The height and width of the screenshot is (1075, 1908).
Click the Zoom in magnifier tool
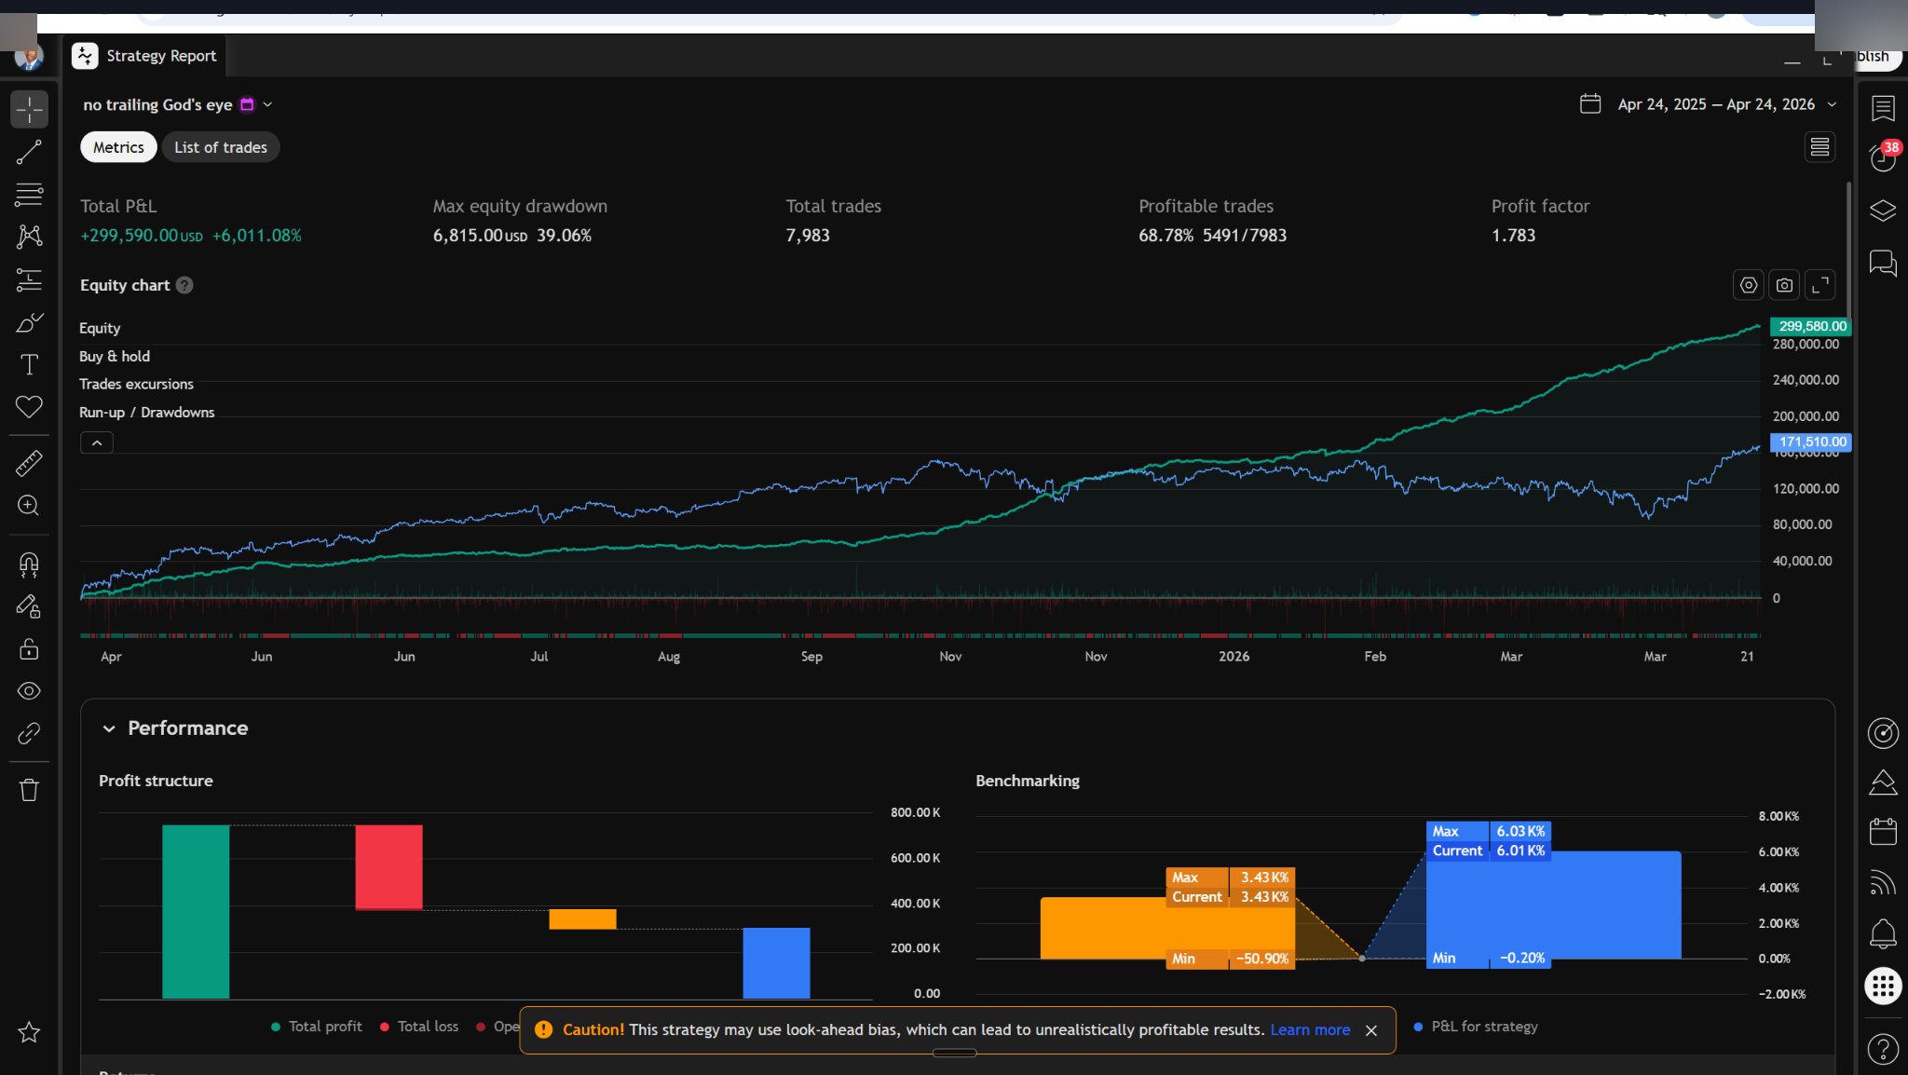pyautogui.click(x=29, y=505)
